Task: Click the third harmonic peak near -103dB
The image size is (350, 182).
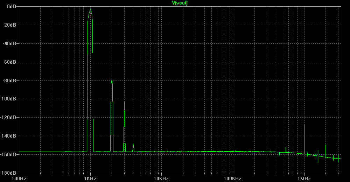Action: 124,102
